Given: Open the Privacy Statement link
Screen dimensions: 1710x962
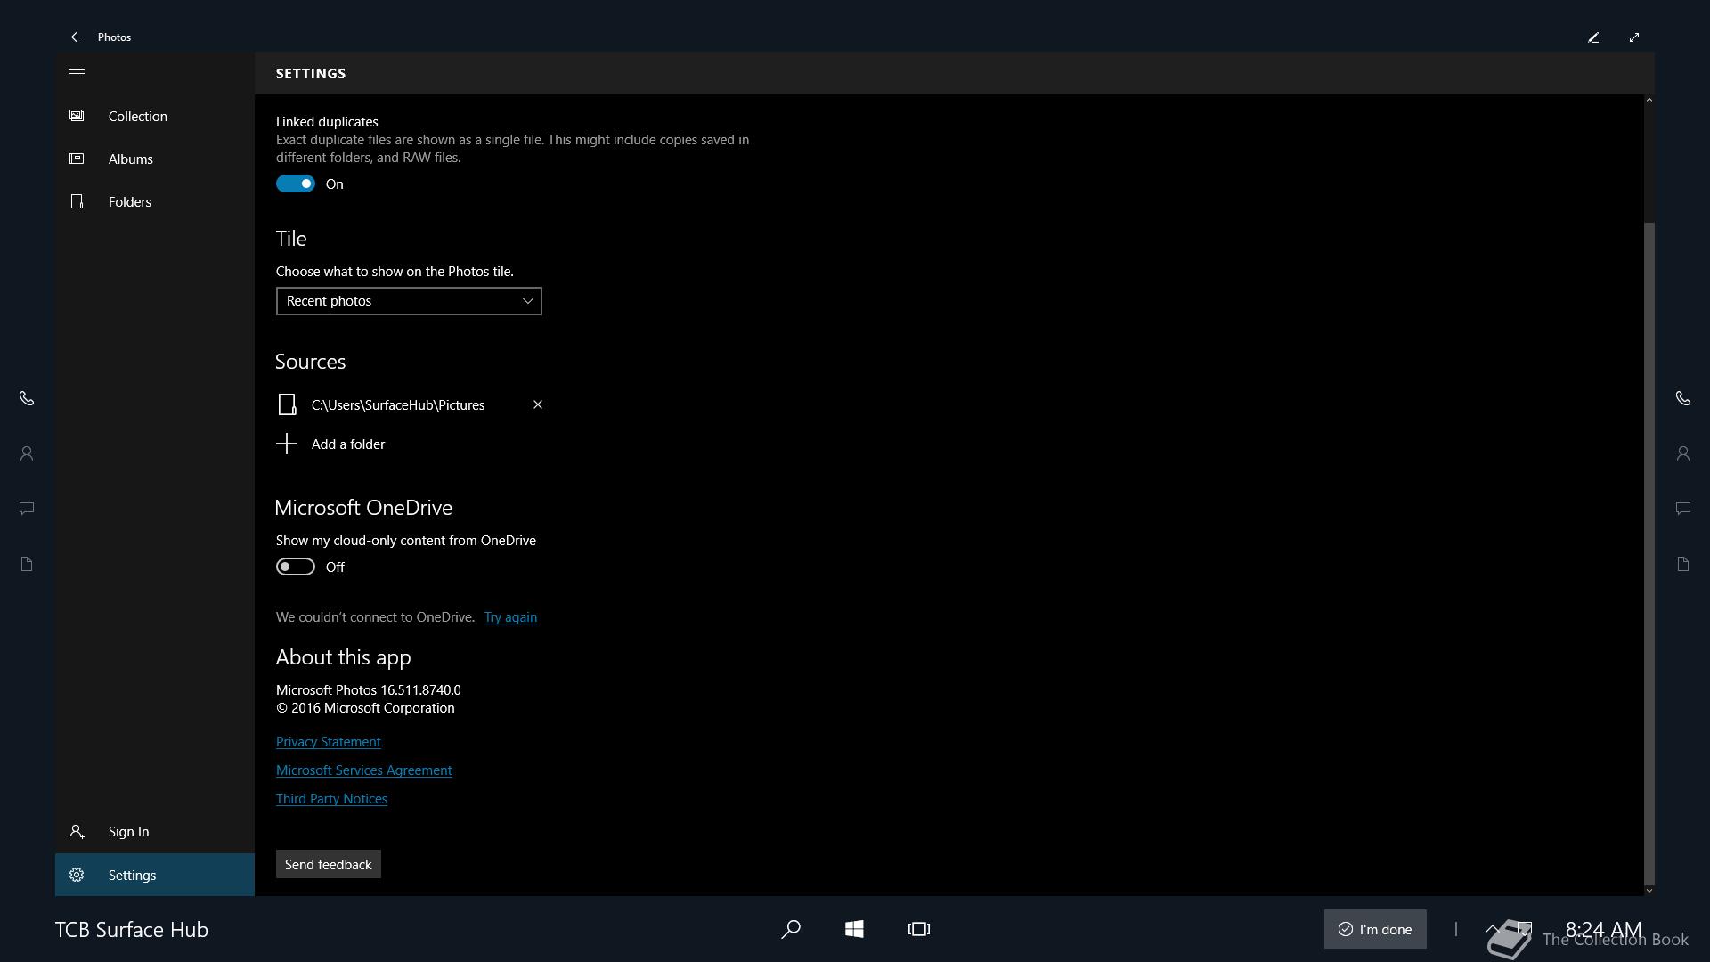Looking at the screenshot, I should (328, 741).
